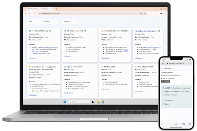Open a new browser tab with plus
The width and height of the screenshot is (197, 131).
57,9
